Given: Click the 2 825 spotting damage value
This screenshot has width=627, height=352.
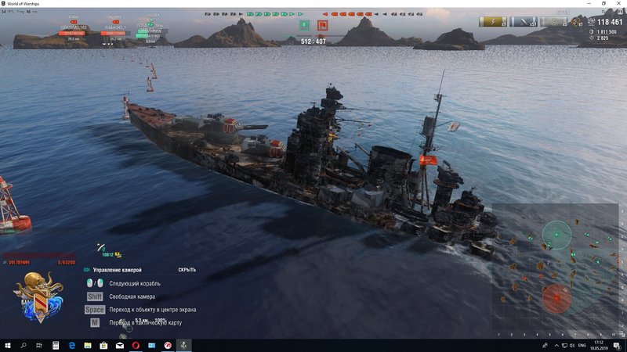Looking at the screenshot, I should pos(603,38).
